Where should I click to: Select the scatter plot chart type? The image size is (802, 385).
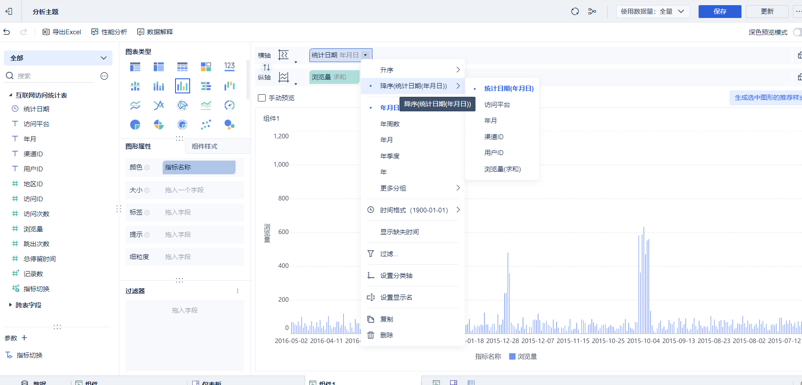pos(206,125)
